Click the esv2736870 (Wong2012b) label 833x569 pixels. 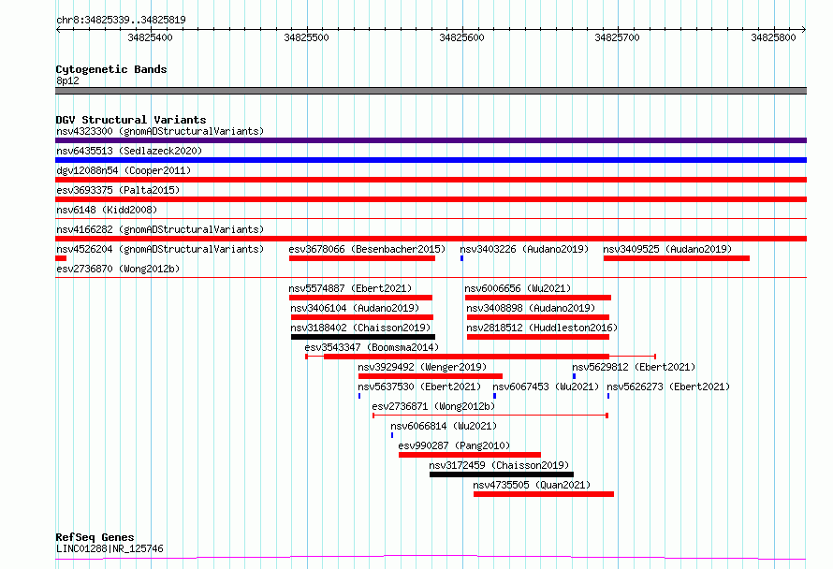click(118, 269)
